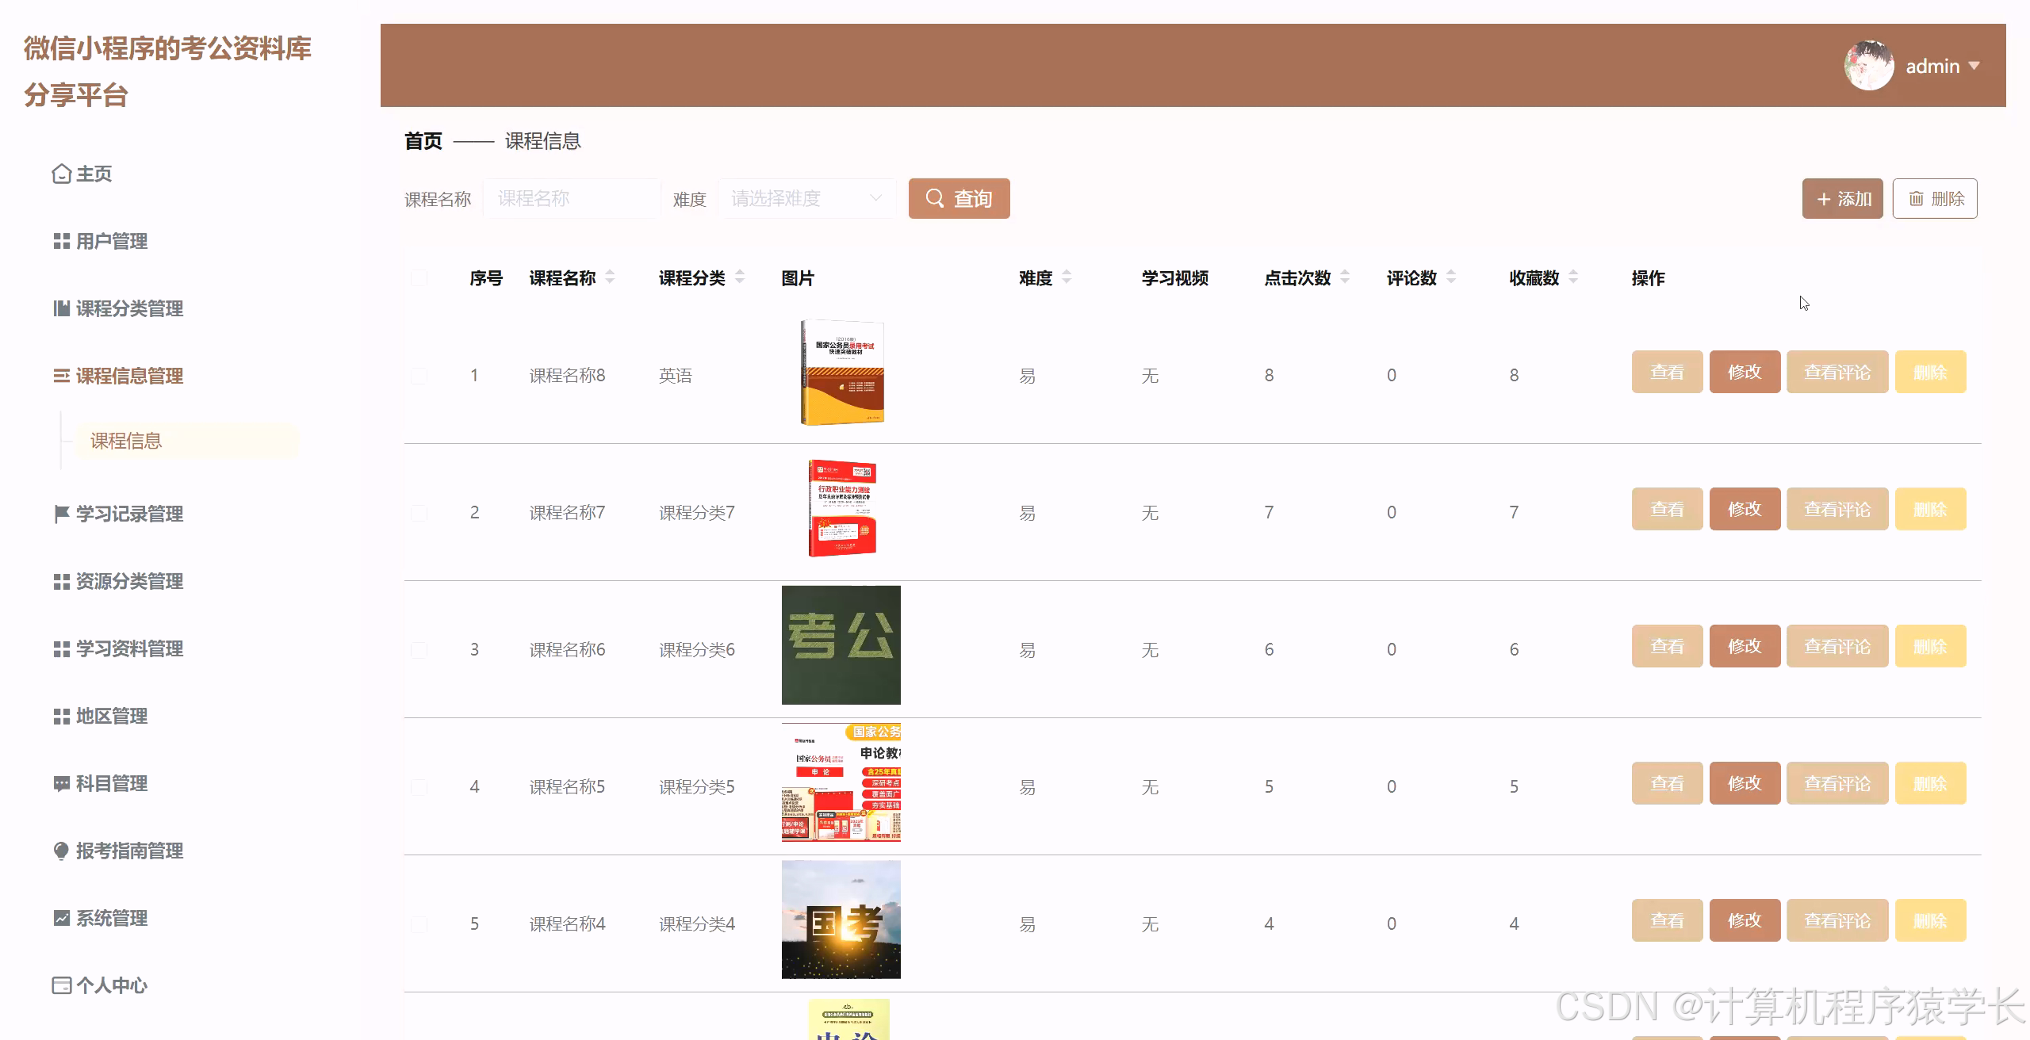The height and width of the screenshot is (1040, 2030).
Task: Click the flag icon beside 学习记录管理
Action: point(61,514)
